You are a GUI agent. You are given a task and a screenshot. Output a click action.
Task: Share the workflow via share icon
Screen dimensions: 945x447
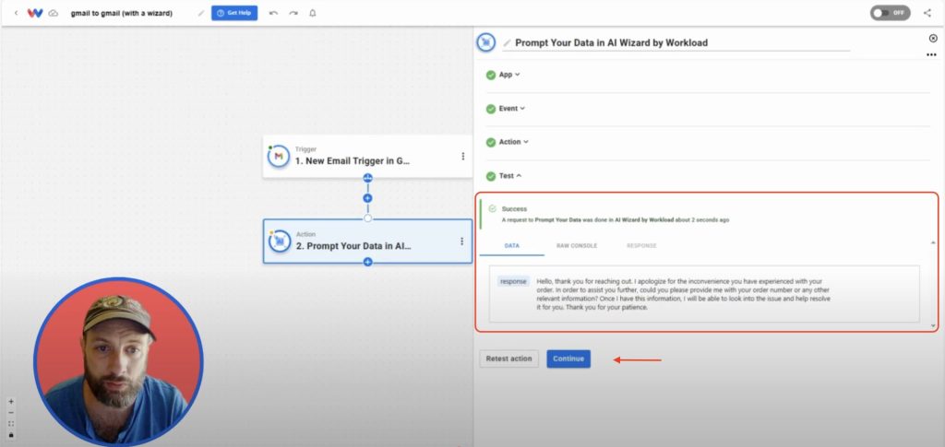click(927, 13)
